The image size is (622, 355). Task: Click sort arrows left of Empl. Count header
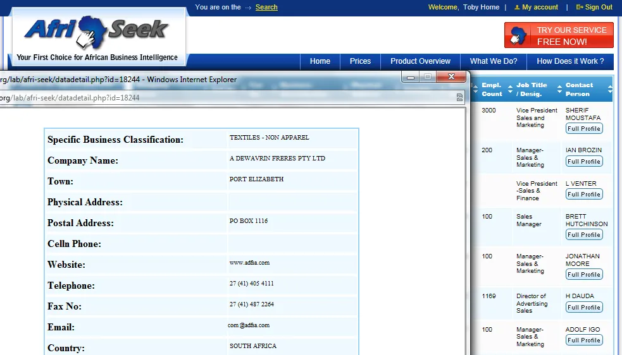[475, 90]
